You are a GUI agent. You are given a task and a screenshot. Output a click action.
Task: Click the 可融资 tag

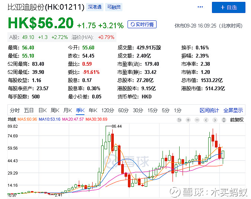[114, 7]
